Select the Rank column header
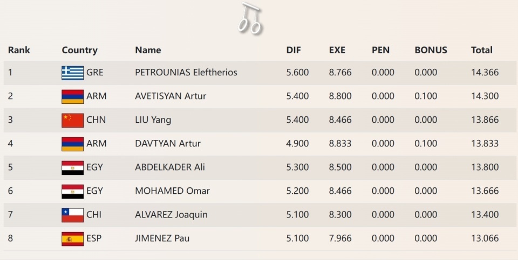The image size is (518, 260). tap(19, 50)
